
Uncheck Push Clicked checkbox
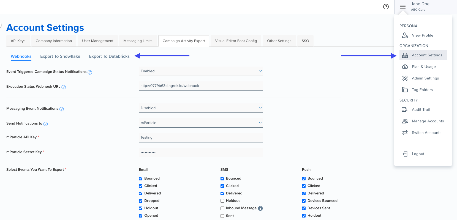pos(304,186)
